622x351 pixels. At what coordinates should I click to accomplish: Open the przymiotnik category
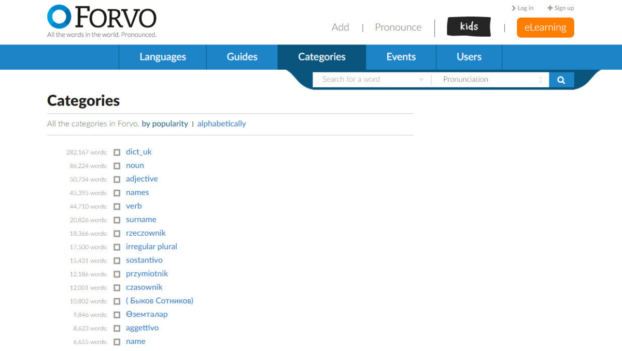coord(147,273)
